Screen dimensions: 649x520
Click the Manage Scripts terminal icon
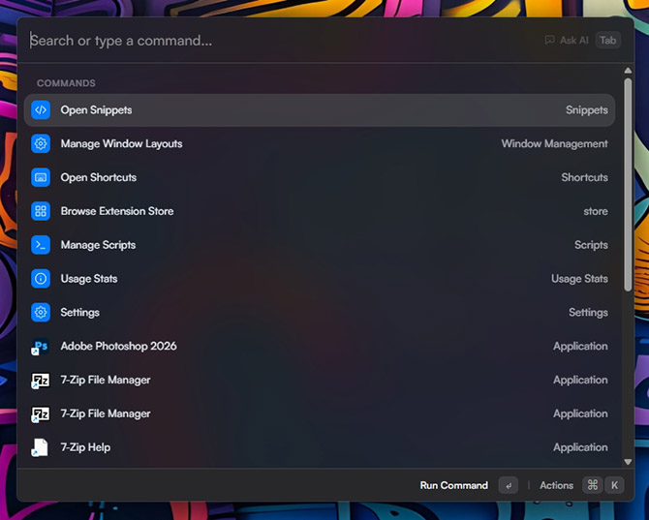pos(41,245)
